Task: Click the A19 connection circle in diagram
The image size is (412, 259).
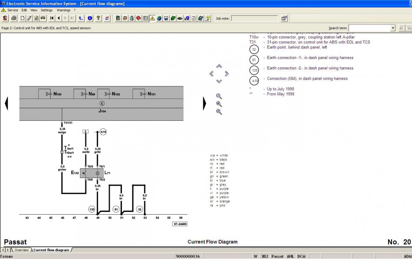Action: (103, 132)
